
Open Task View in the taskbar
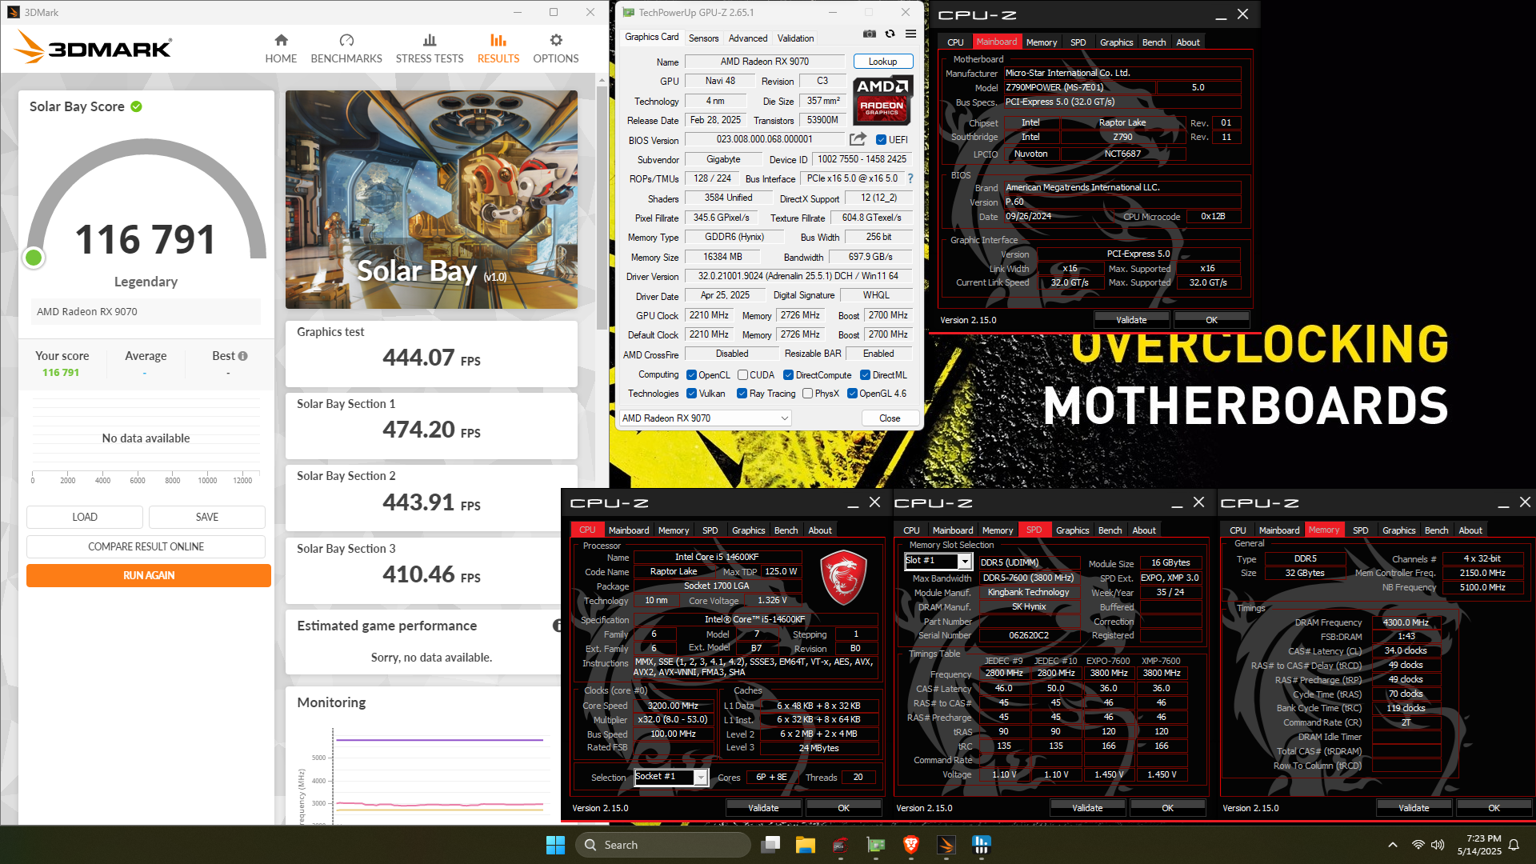pos(770,845)
